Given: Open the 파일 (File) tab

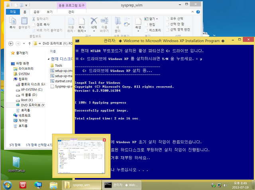Looking at the screenshot, I should pos(13,12).
